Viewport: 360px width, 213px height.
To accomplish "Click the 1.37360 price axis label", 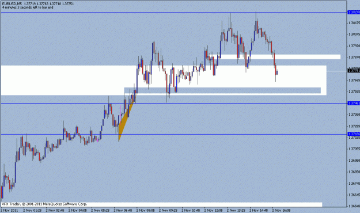I will tap(354, 115).
